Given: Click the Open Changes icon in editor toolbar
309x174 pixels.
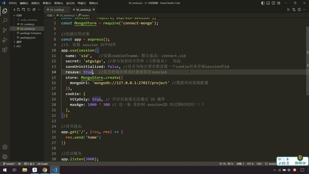Looking at the screenshot, I should [294, 10].
